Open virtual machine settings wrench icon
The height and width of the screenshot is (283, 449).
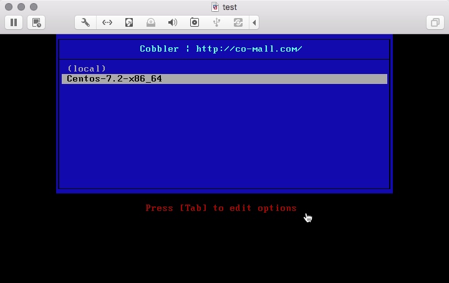click(x=85, y=22)
